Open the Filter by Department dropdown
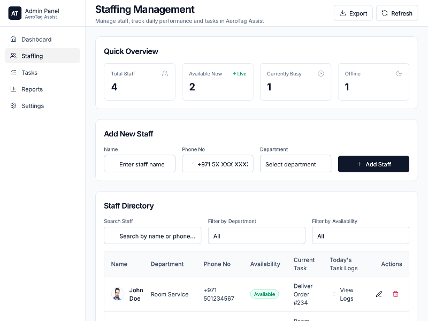The image size is (428, 321). coord(256,235)
